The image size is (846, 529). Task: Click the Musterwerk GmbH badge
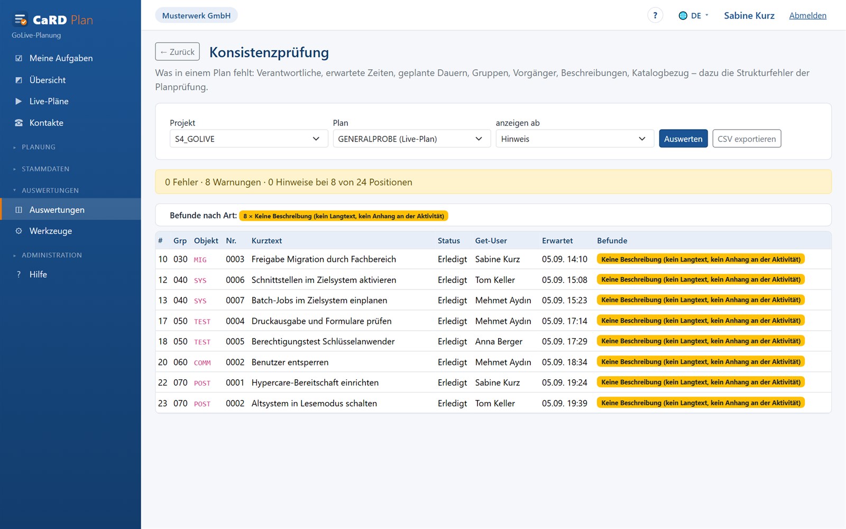click(x=196, y=16)
